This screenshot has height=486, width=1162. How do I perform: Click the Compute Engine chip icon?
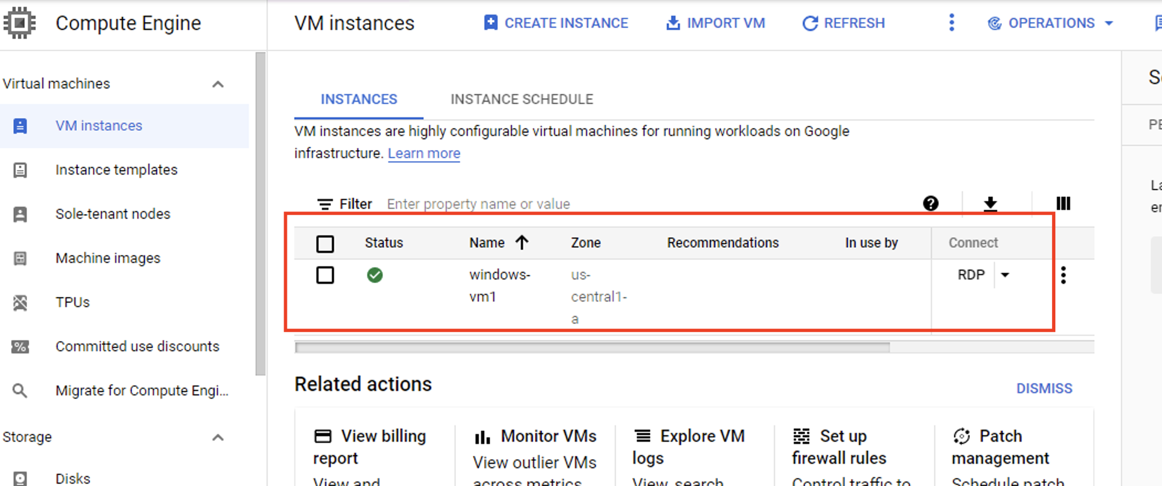pyautogui.click(x=19, y=23)
